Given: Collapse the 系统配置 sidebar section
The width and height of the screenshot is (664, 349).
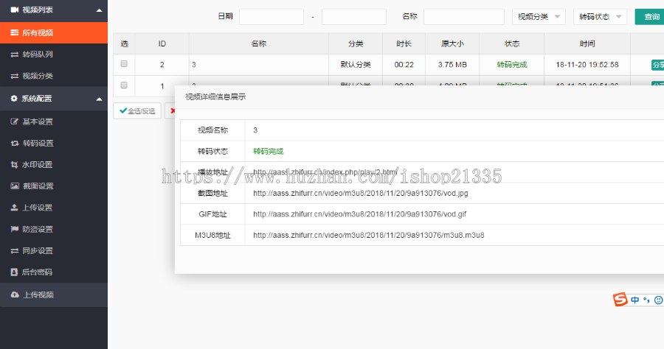Looking at the screenshot, I should pos(99,99).
